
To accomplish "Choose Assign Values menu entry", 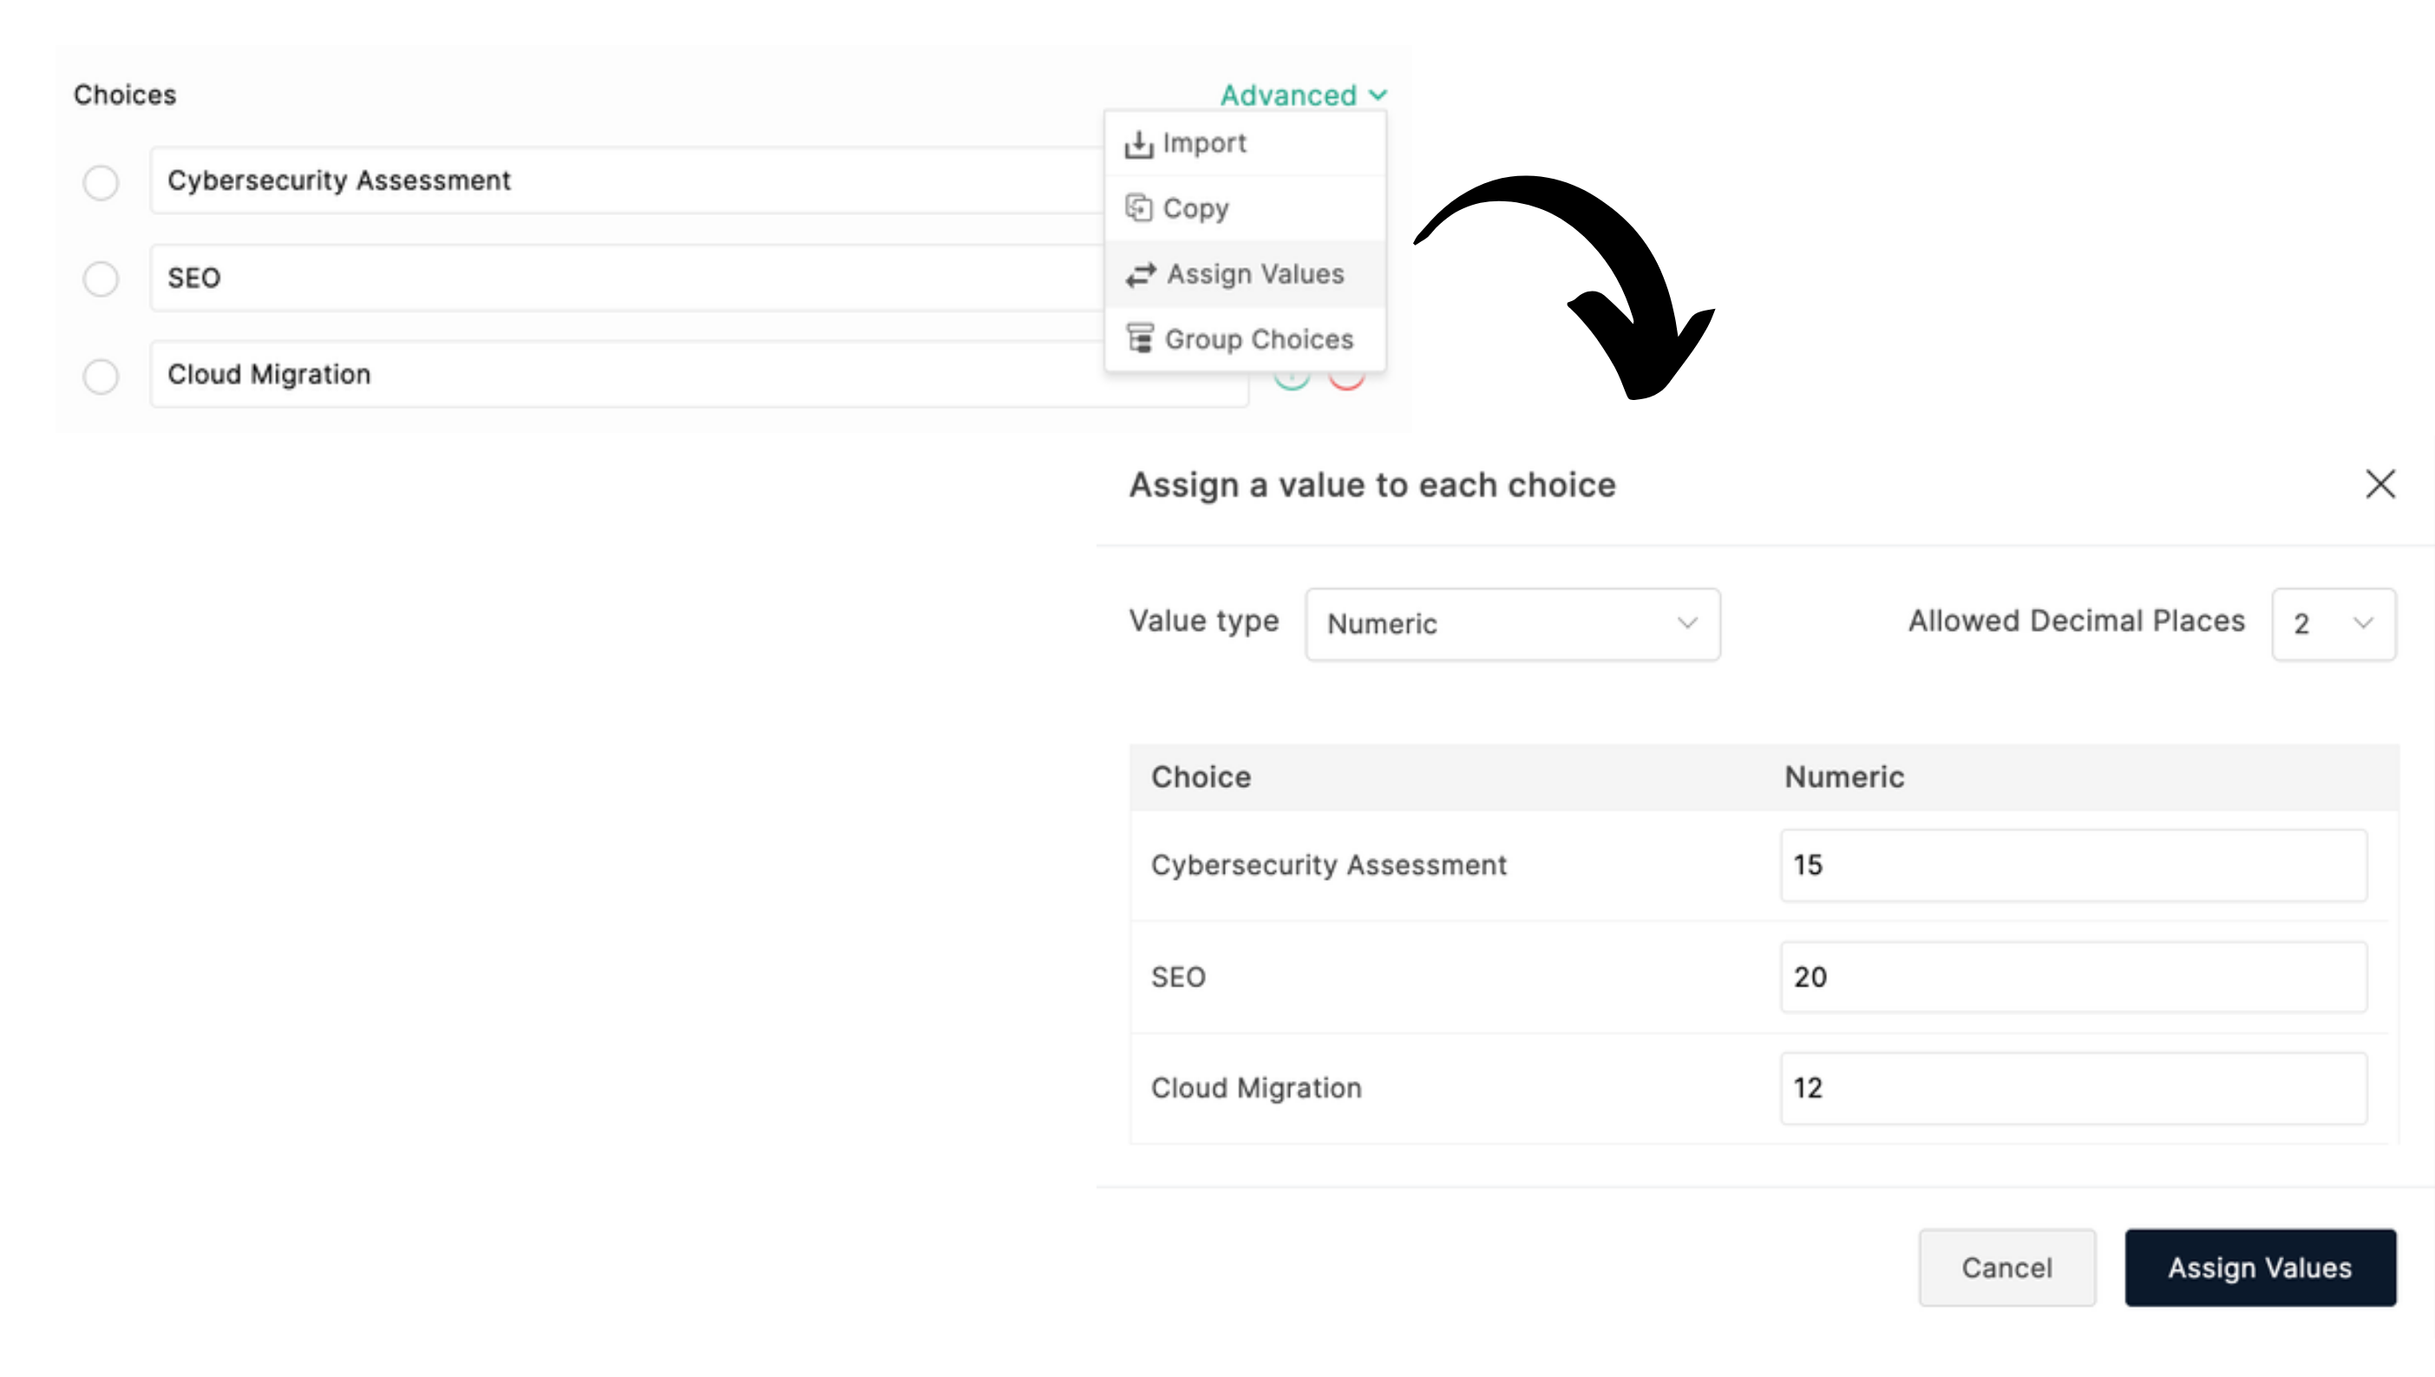I will 1245,274.
